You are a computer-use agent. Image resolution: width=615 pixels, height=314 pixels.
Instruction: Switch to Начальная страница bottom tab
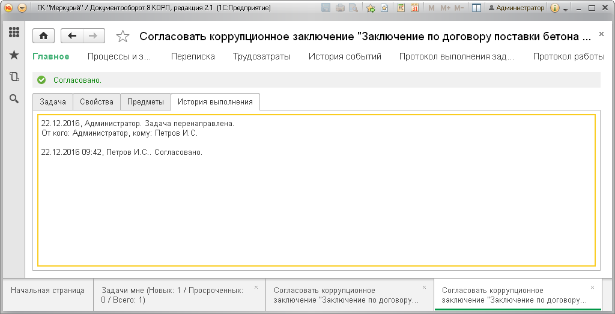coord(48,291)
